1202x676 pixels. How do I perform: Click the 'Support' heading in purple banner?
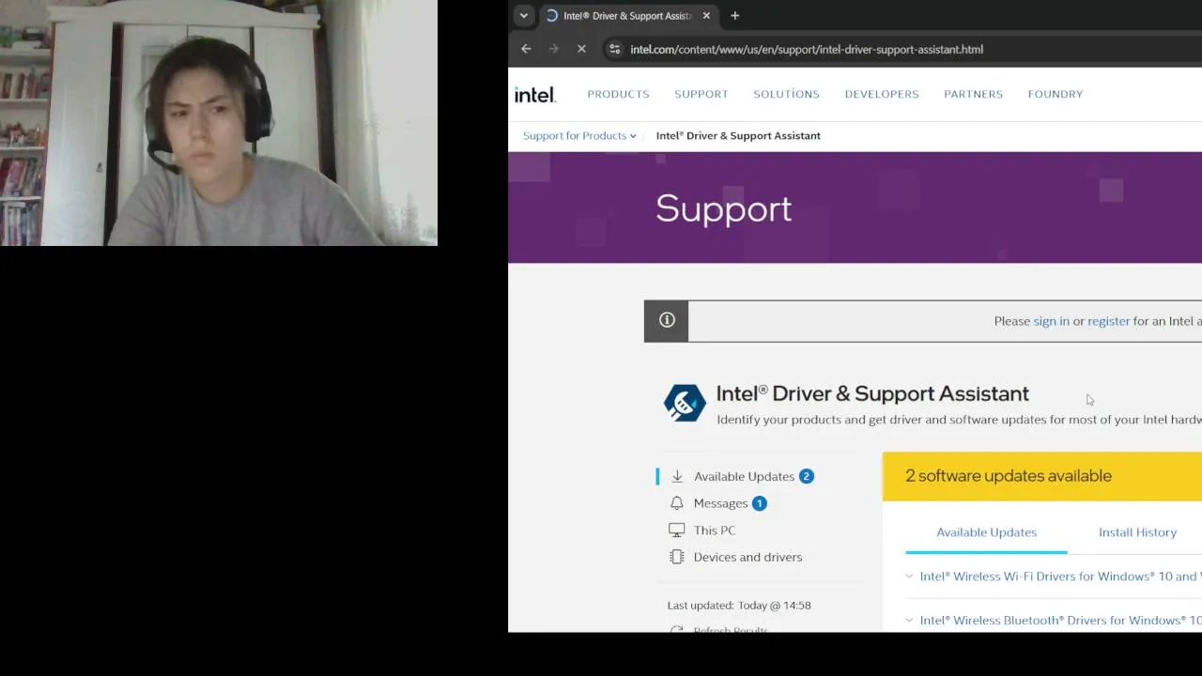click(724, 208)
